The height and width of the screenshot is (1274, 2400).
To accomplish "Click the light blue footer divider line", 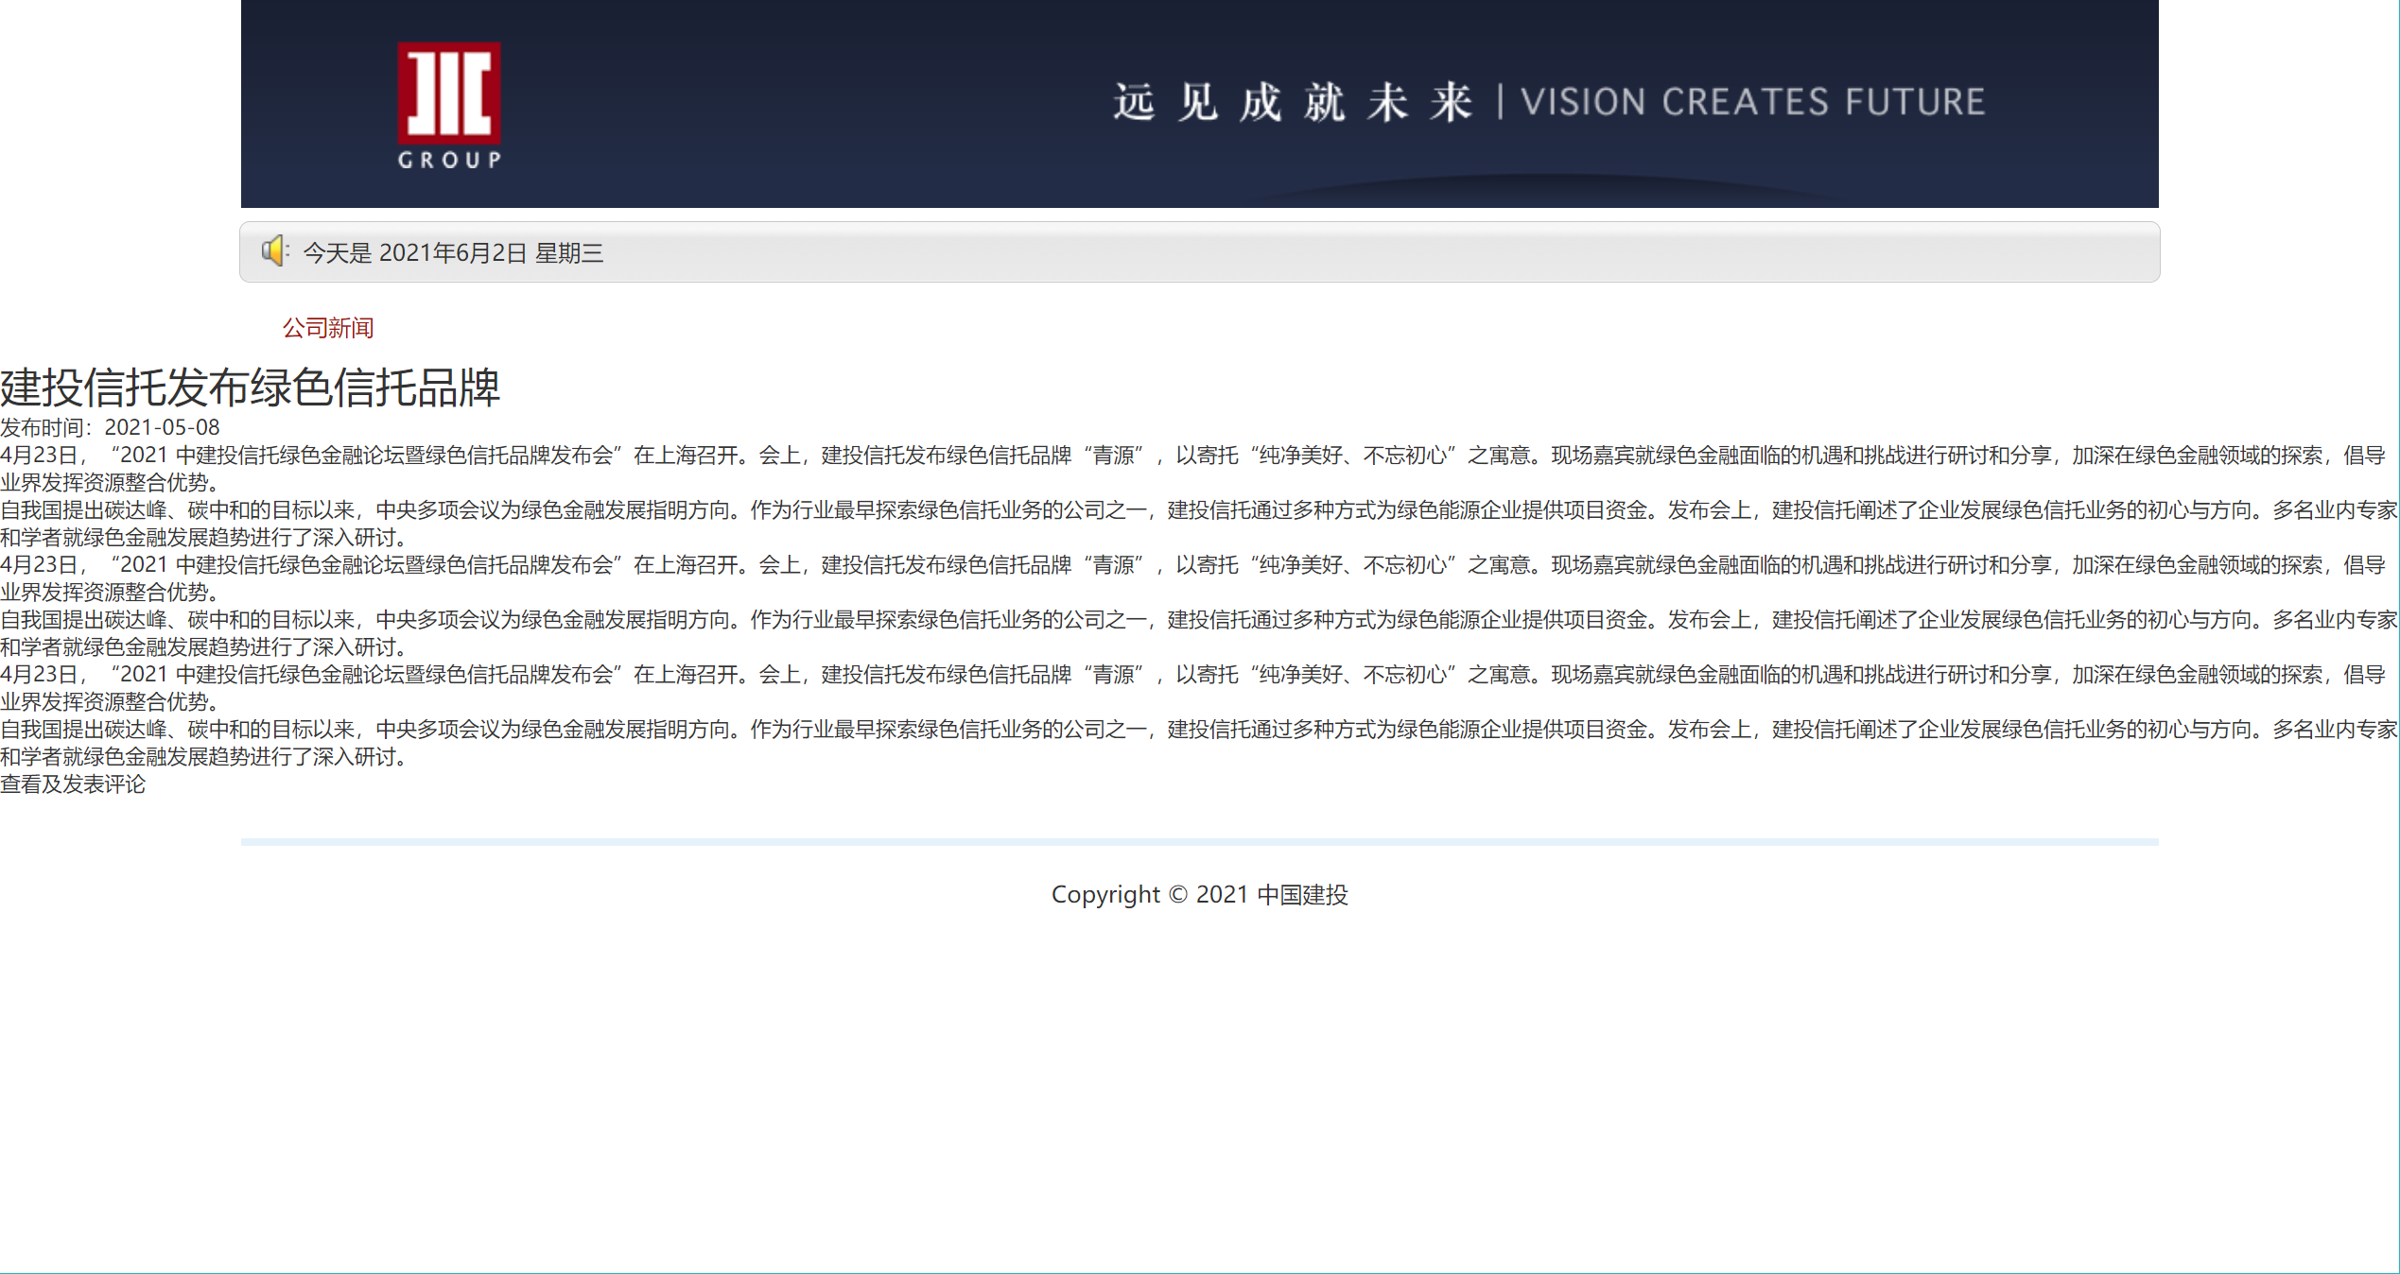I will [x=1199, y=841].
